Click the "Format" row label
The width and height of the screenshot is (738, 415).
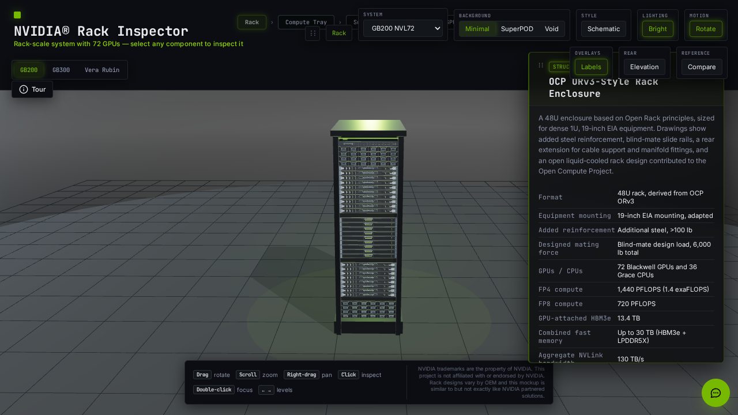551,197
